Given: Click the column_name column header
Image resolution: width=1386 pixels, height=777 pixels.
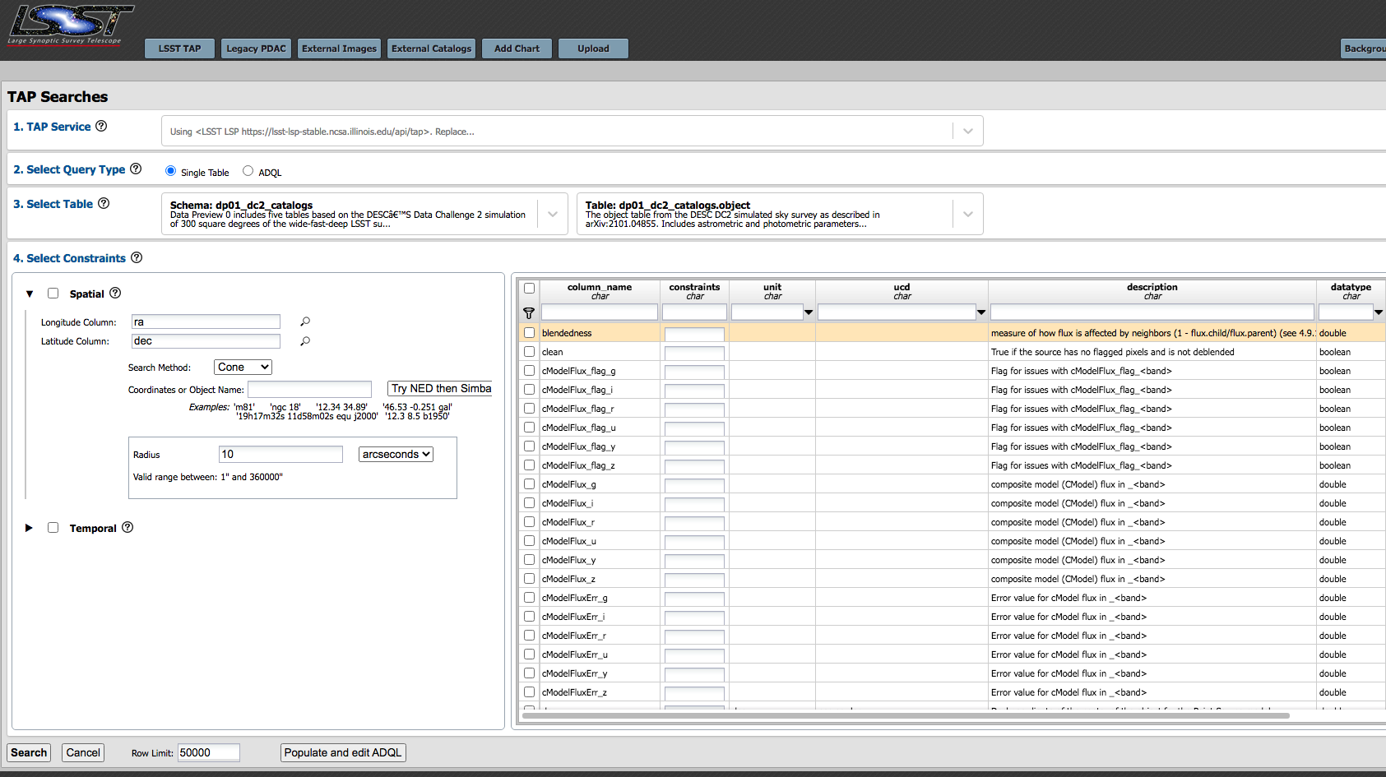Looking at the screenshot, I should click(x=600, y=291).
